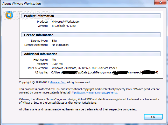
Task: Open the VMware, Inc. link
Action: click(x=58, y=82)
